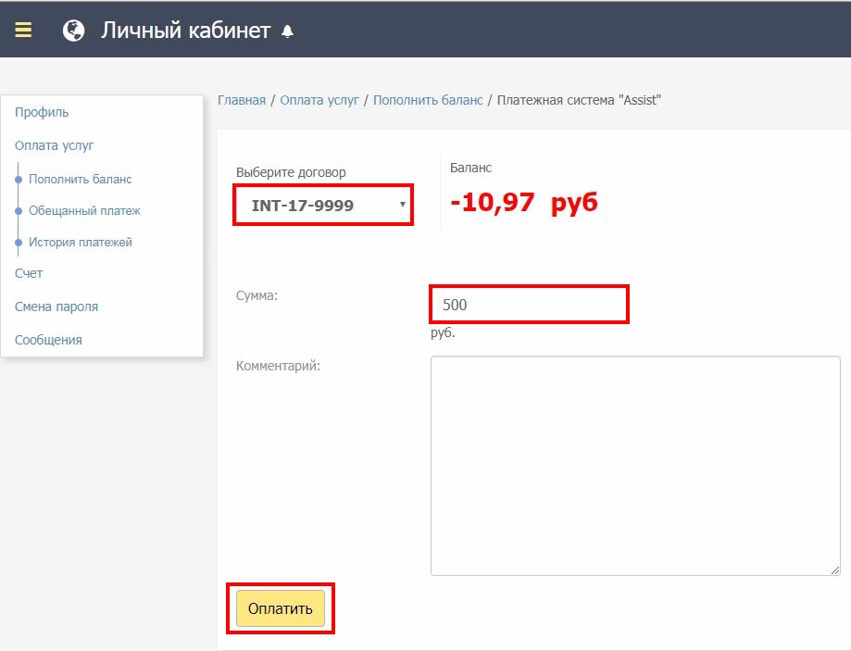Select Пополнить баланс in the sidebar
Screen dimensions: 851x651
[81, 179]
